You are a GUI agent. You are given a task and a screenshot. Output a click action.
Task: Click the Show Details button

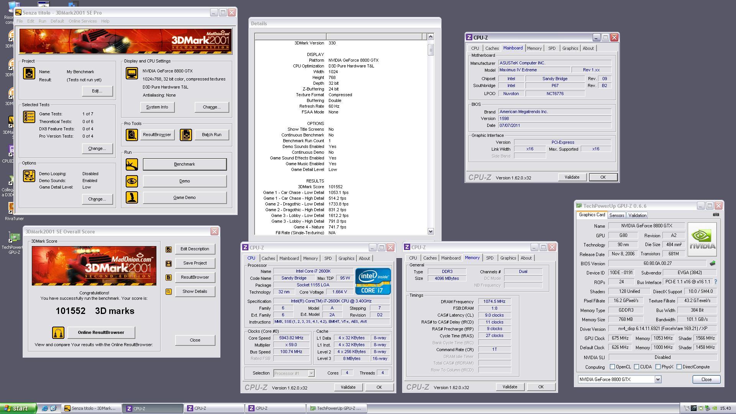tap(195, 292)
